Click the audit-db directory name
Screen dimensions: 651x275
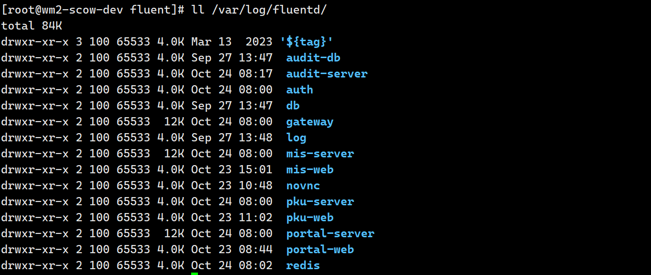tap(313, 58)
